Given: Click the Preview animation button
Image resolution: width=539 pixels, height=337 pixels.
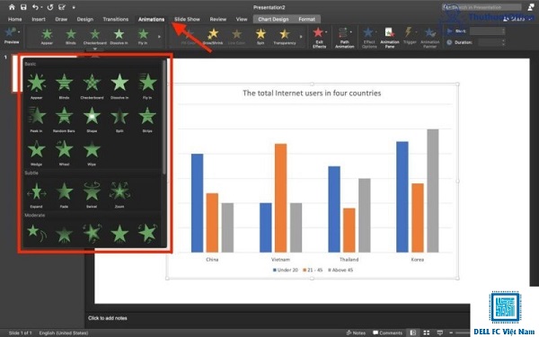Looking at the screenshot, I should [x=12, y=36].
